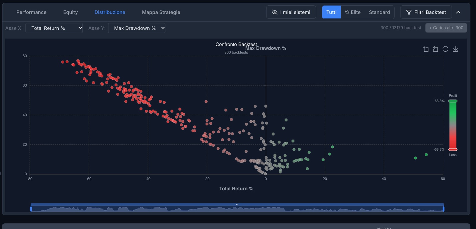The height and width of the screenshot is (229, 476).
Task: Toggle the "I miei sistemi" visibility filter
Action: tap(291, 12)
